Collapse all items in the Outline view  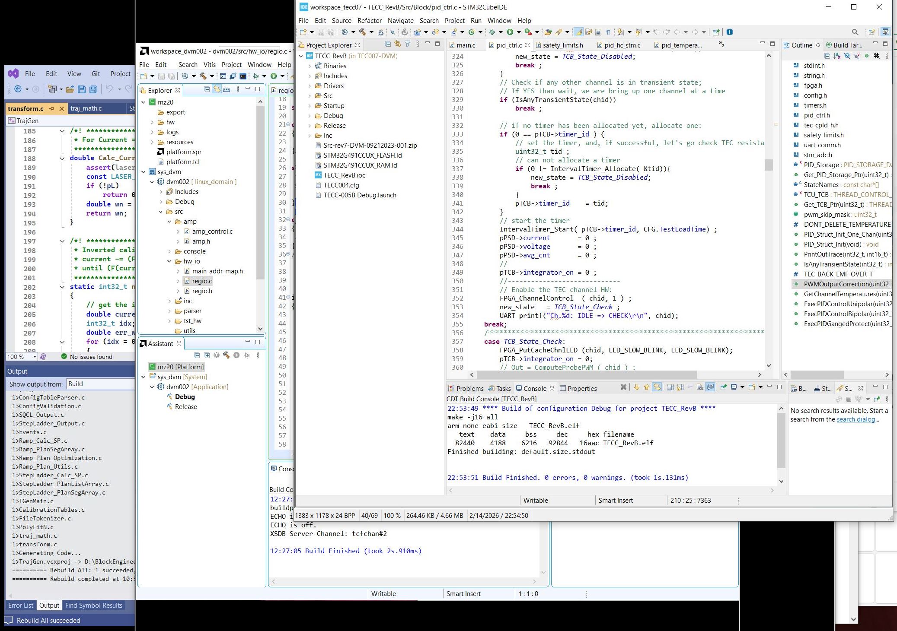827,56
